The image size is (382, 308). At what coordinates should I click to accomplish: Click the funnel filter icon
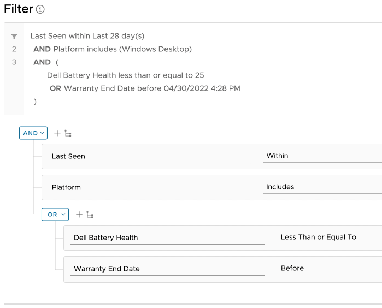click(x=14, y=37)
